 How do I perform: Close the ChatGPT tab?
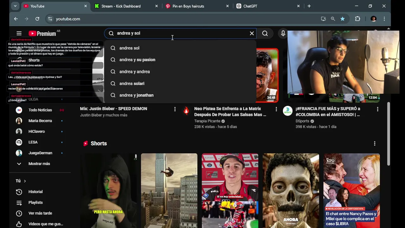[298, 6]
